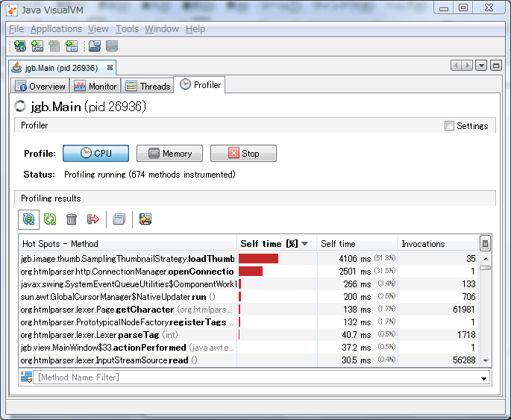511x420 pixels.
Task: Click the column chooser icon beside Invocations
Action: point(485,243)
